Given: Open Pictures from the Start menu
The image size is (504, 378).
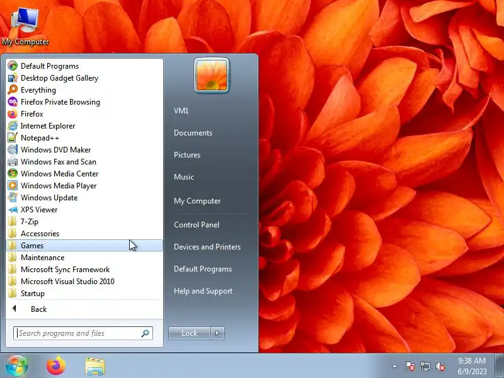Looking at the screenshot, I should point(187,155).
